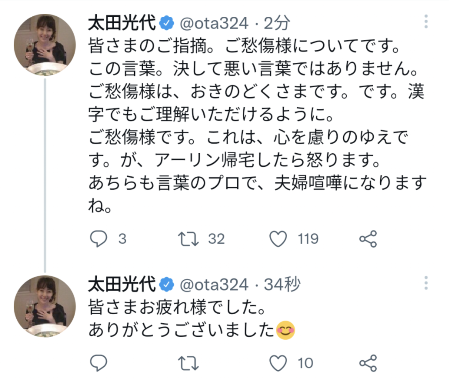Open more options on the 34秒 tweet

tap(426, 283)
